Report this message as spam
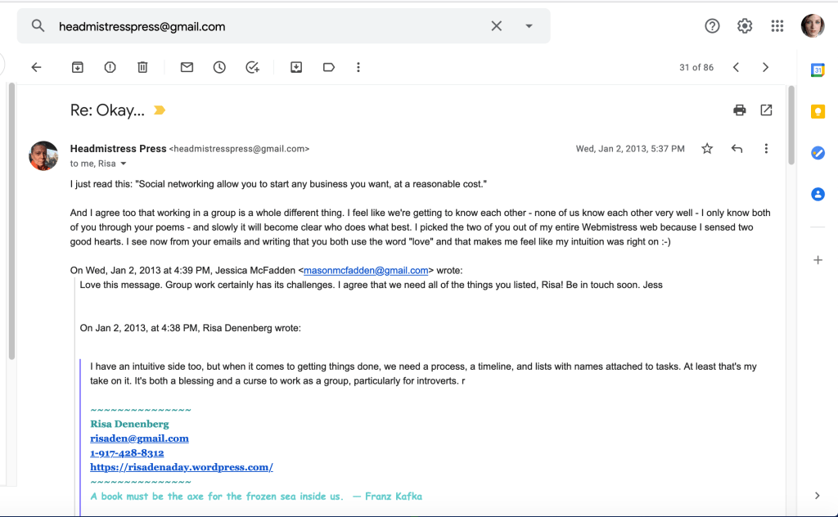The height and width of the screenshot is (517, 838). click(x=110, y=67)
